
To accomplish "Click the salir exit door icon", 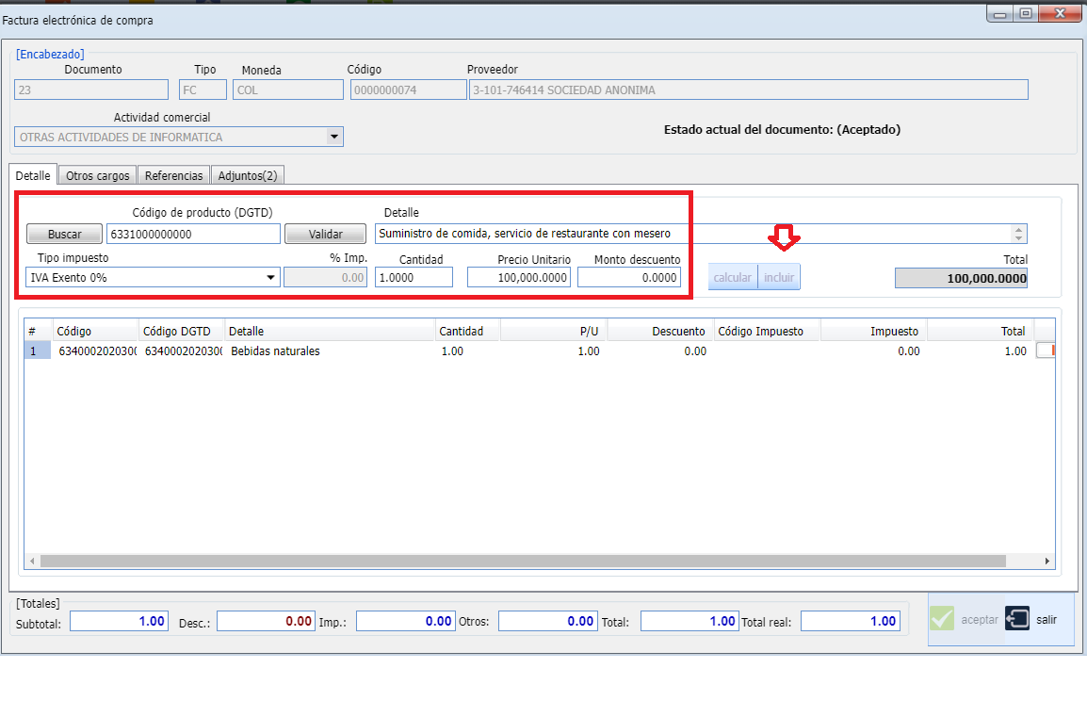I will coord(1017,618).
